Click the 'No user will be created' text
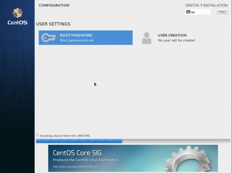This screenshot has width=232, height=173. 176,40
